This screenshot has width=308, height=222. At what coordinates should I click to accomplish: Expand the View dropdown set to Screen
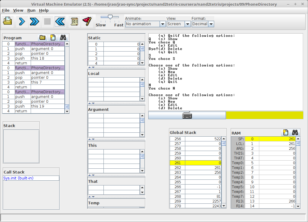(179, 24)
